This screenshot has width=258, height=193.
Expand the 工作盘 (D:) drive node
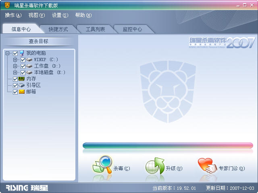click(x=15, y=66)
